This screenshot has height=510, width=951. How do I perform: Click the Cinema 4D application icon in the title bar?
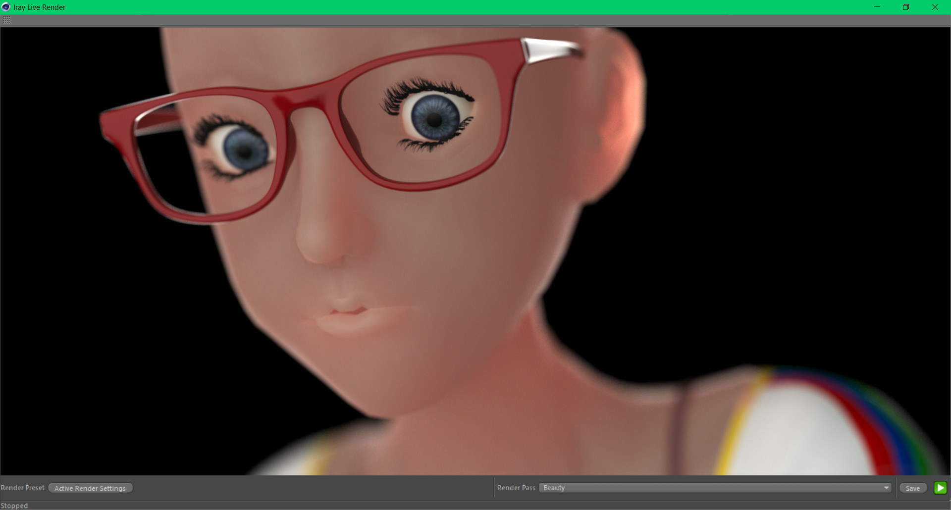pos(6,7)
